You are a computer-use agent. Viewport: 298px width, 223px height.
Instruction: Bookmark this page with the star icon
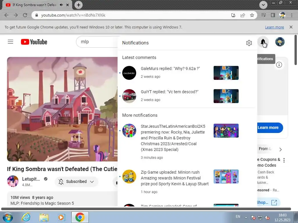252,15
